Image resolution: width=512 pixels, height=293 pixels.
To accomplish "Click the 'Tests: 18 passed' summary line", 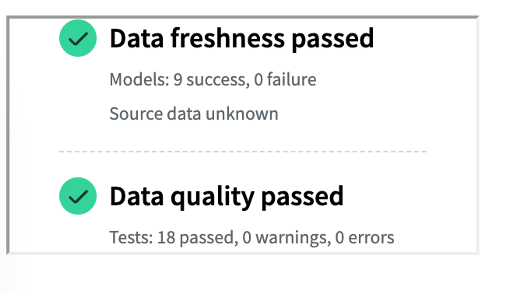I will [252, 237].
